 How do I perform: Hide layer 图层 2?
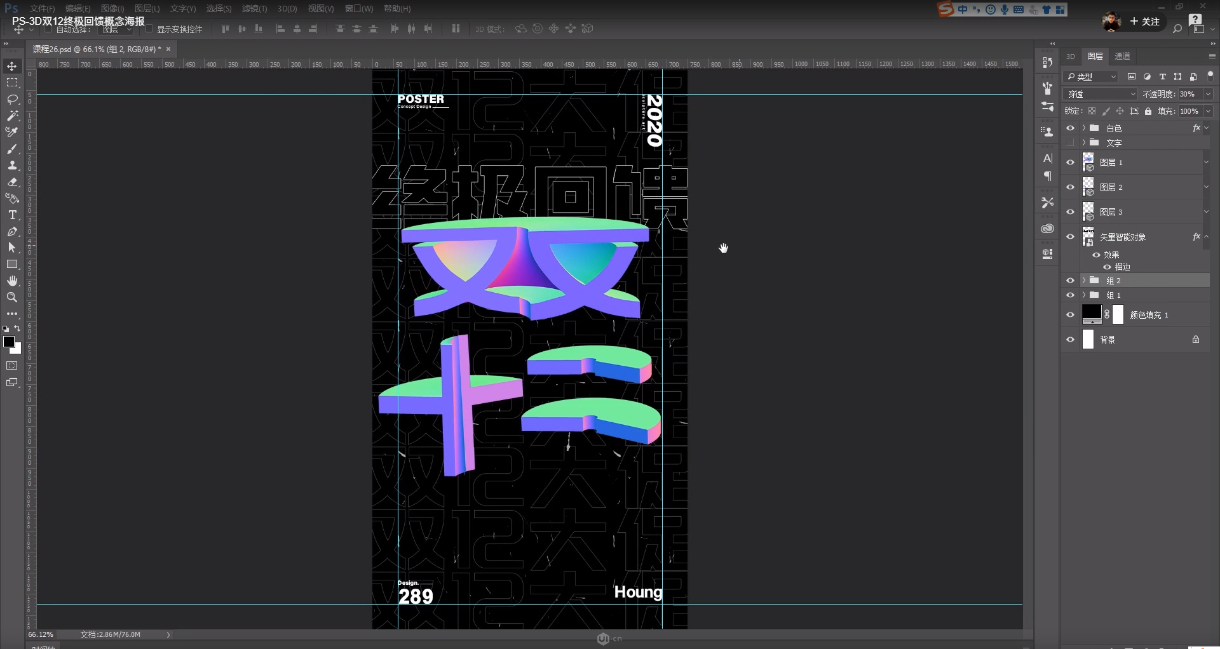click(x=1070, y=187)
